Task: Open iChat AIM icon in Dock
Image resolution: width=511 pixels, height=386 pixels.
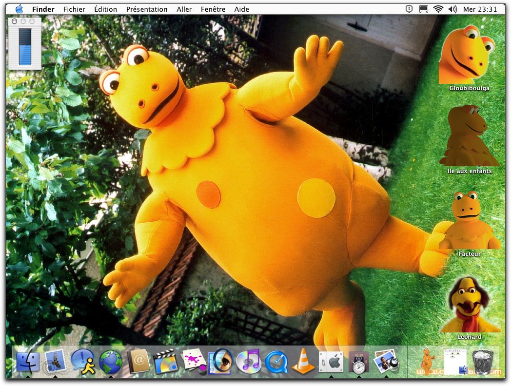Action: tap(83, 362)
